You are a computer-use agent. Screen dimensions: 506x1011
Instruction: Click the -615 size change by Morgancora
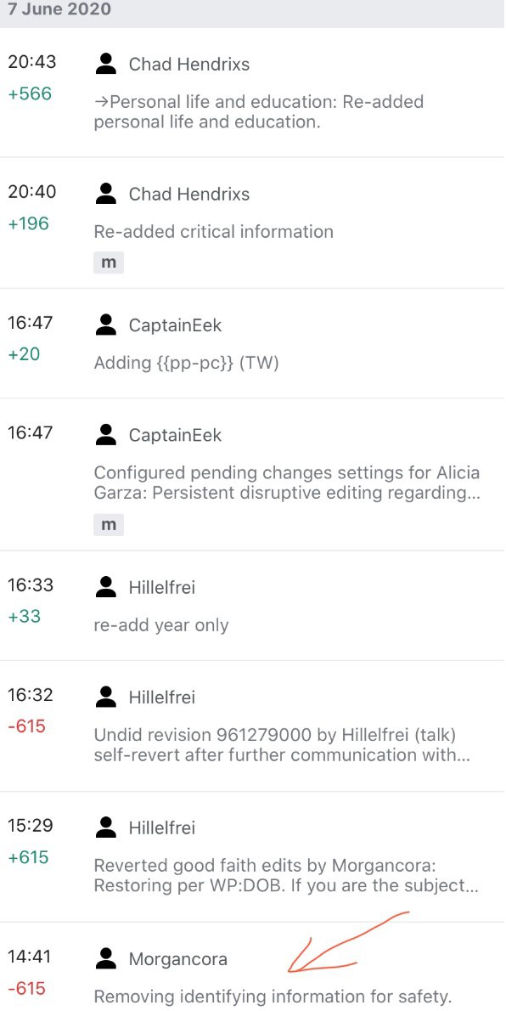coord(26,988)
